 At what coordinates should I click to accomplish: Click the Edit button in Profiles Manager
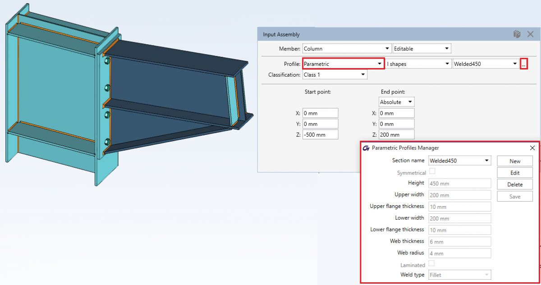[x=515, y=172]
